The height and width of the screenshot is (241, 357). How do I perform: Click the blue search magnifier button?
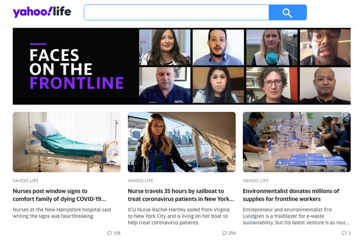(x=287, y=13)
